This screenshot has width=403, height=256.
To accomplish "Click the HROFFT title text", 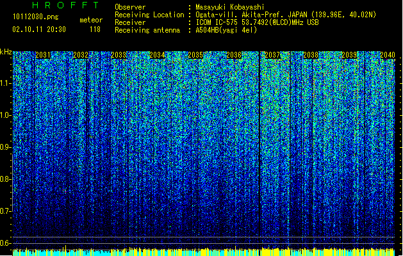I will pyautogui.click(x=65, y=5).
